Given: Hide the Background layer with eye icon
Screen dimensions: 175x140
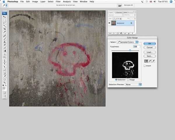Looking at the screenshot, I should 109,23.
